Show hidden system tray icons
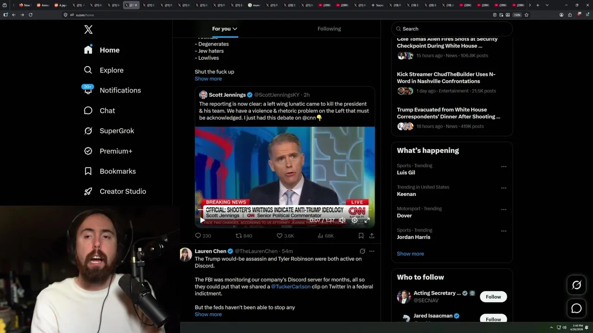The height and width of the screenshot is (333, 593). coord(551,327)
